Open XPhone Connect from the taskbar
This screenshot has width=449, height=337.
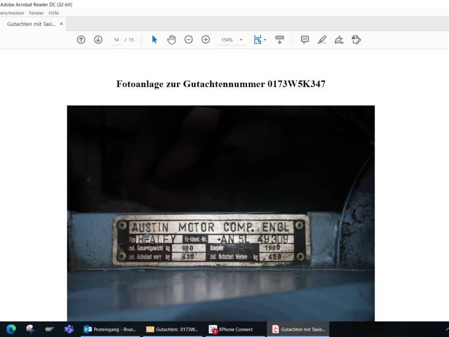(x=231, y=329)
